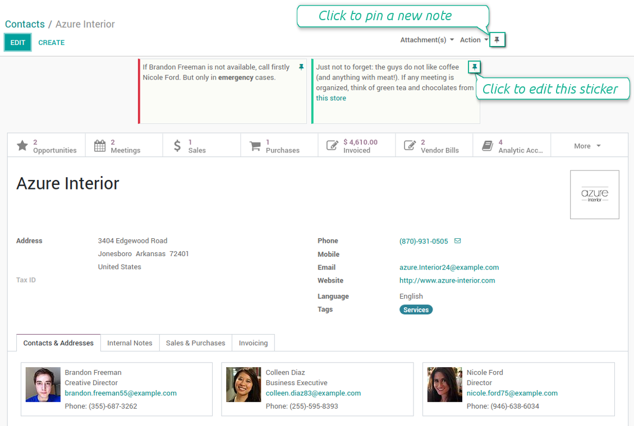Viewport: 634px width, 426px height.
Task: Expand the Attachment(s) dropdown
Action: pyautogui.click(x=427, y=40)
